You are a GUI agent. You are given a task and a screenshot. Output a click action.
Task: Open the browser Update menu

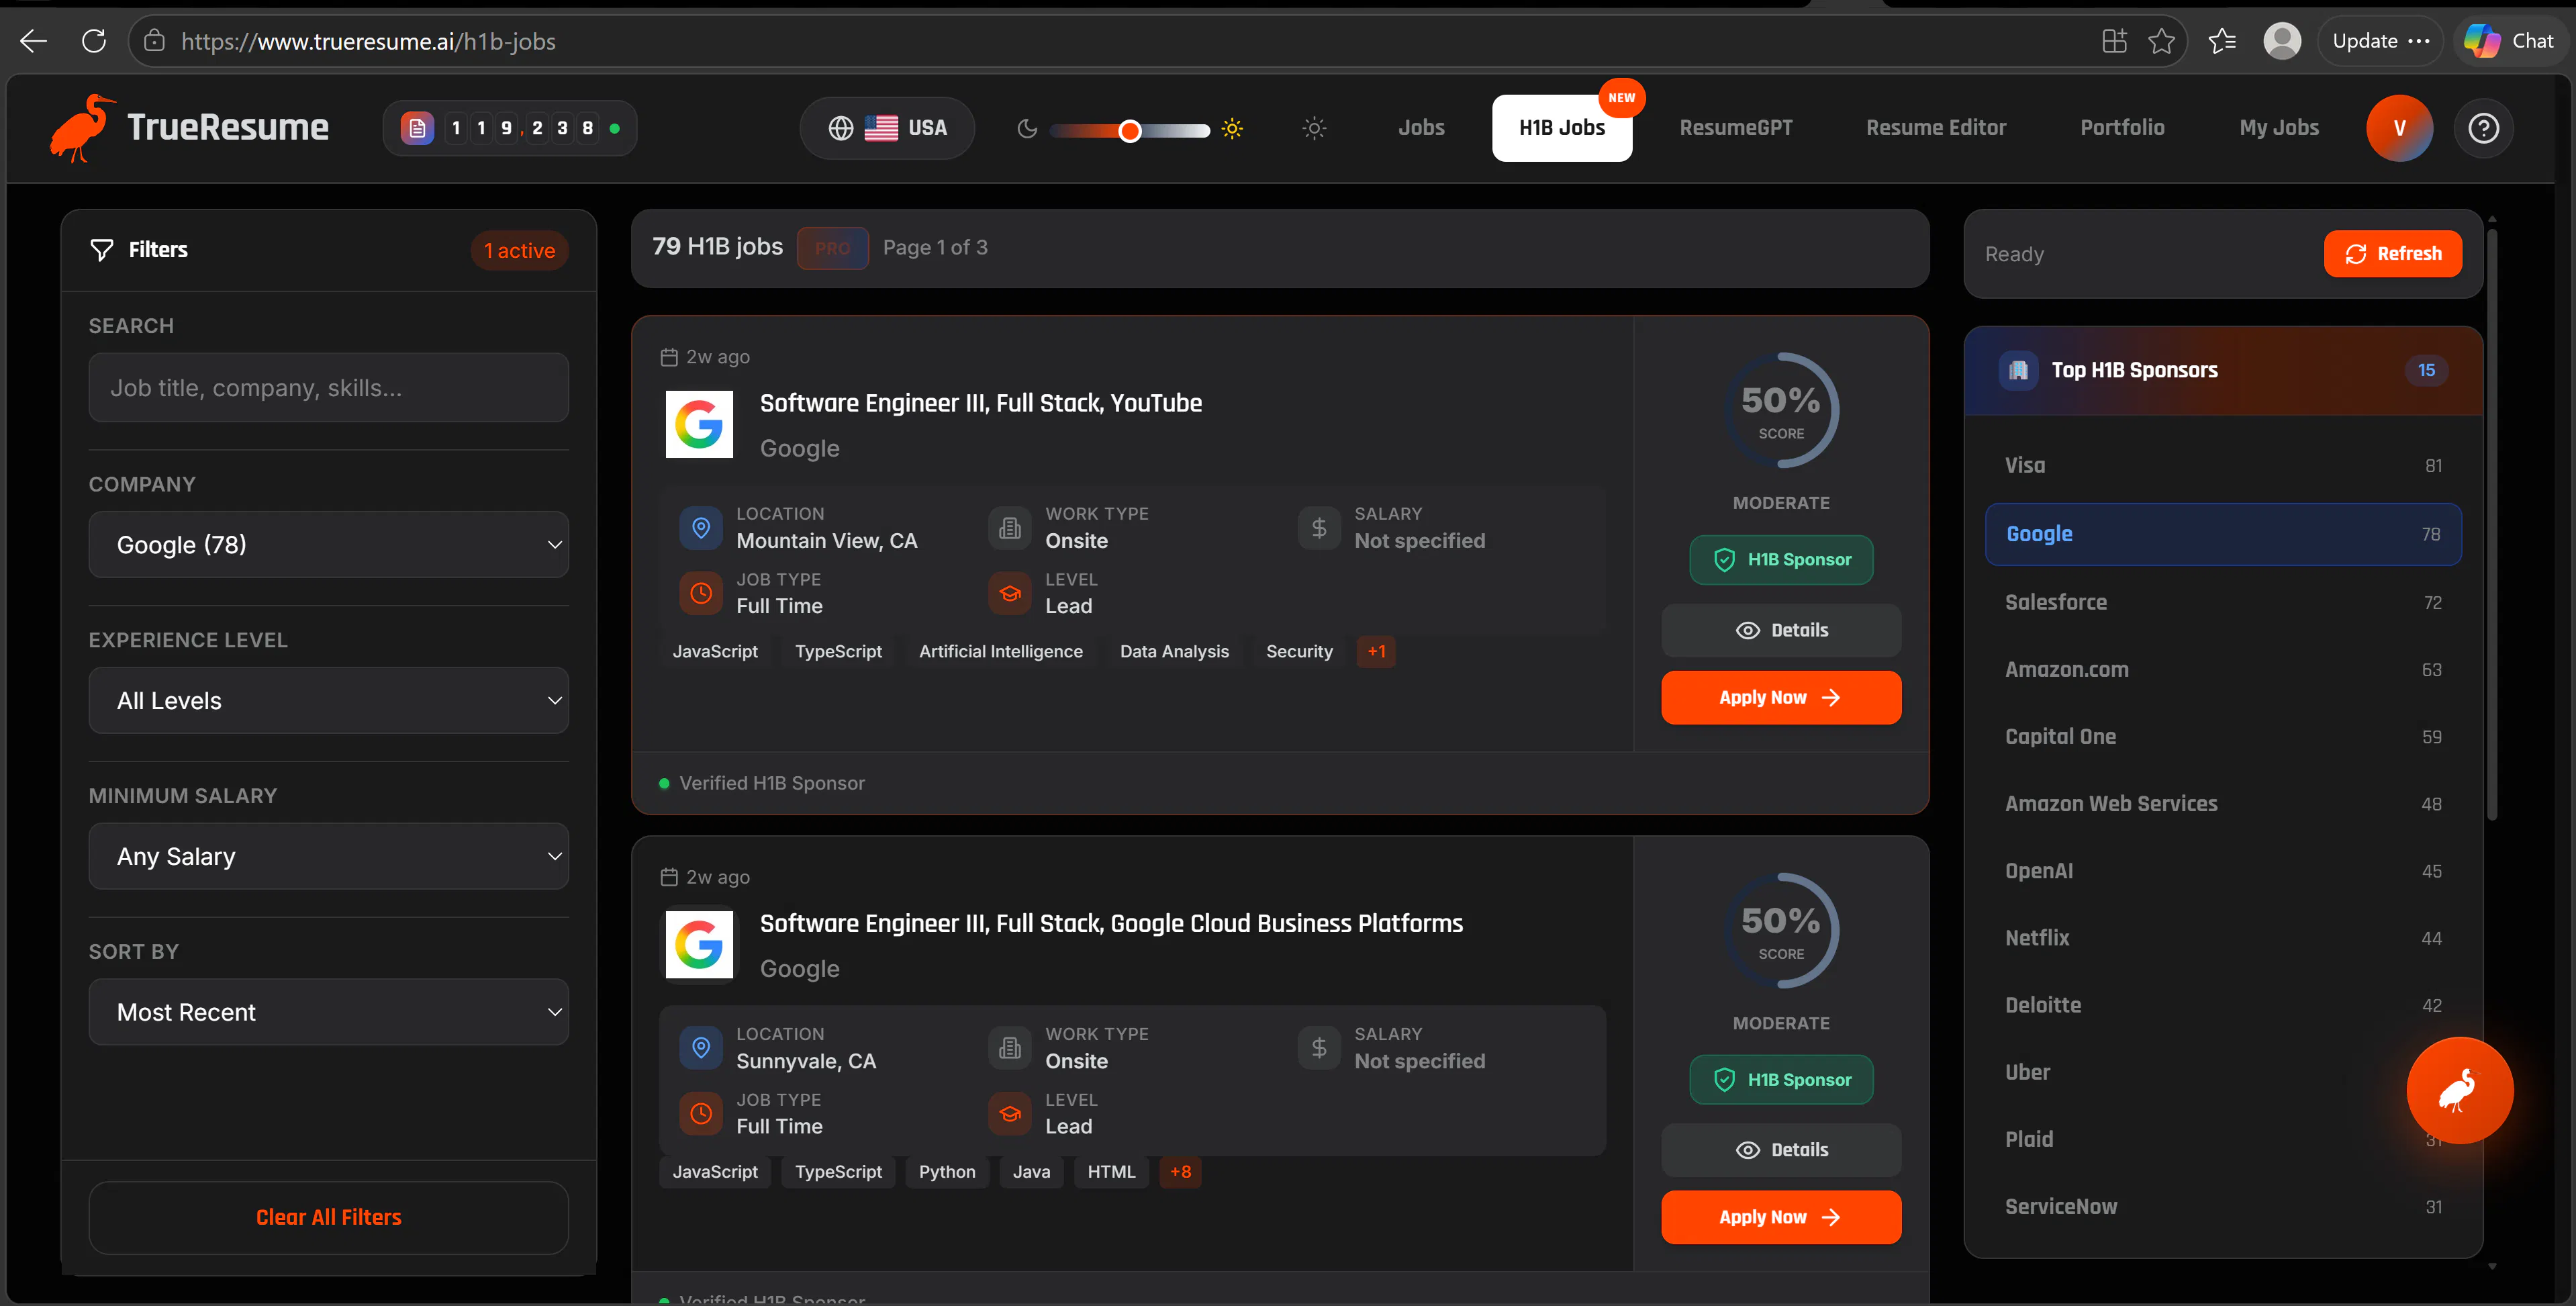(2380, 41)
